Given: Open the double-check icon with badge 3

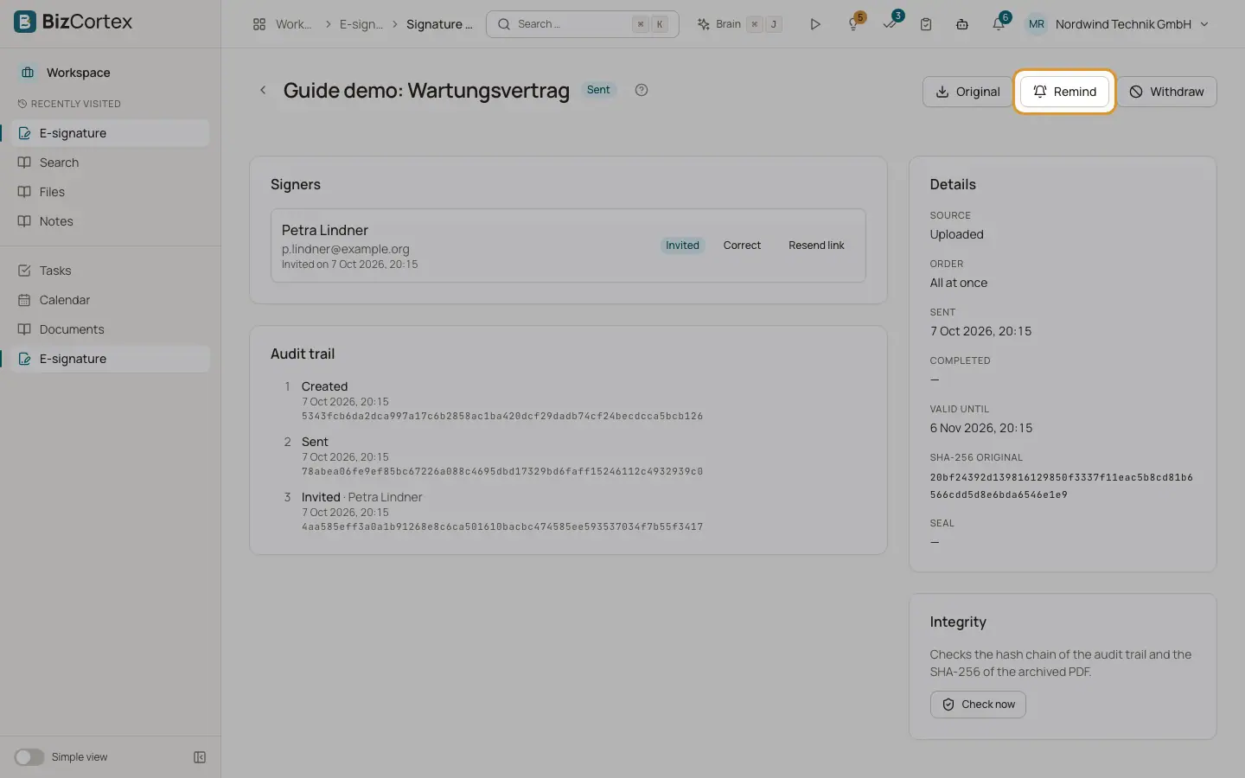Looking at the screenshot, I should point(891,23).
